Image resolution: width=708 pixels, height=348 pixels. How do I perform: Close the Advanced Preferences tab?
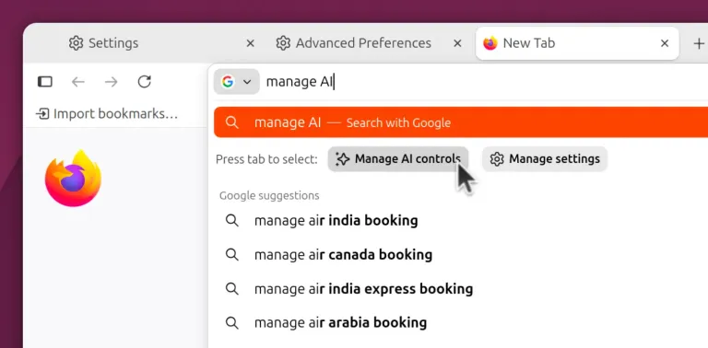(x=457, y=43)
